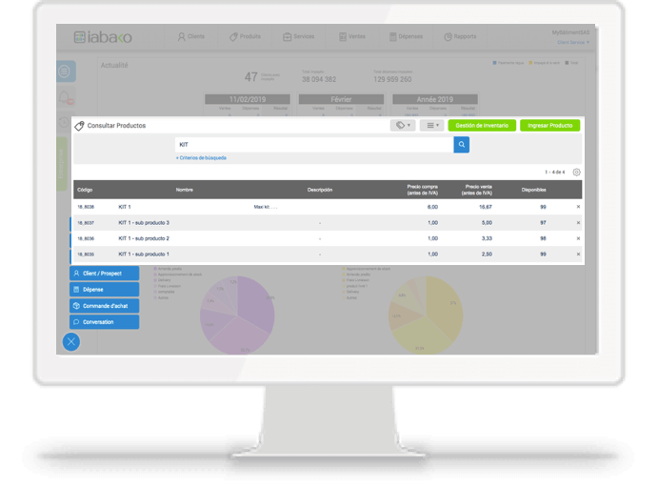
Task: Sort by the Descripción column header
Action: click(x=320, y=190)
